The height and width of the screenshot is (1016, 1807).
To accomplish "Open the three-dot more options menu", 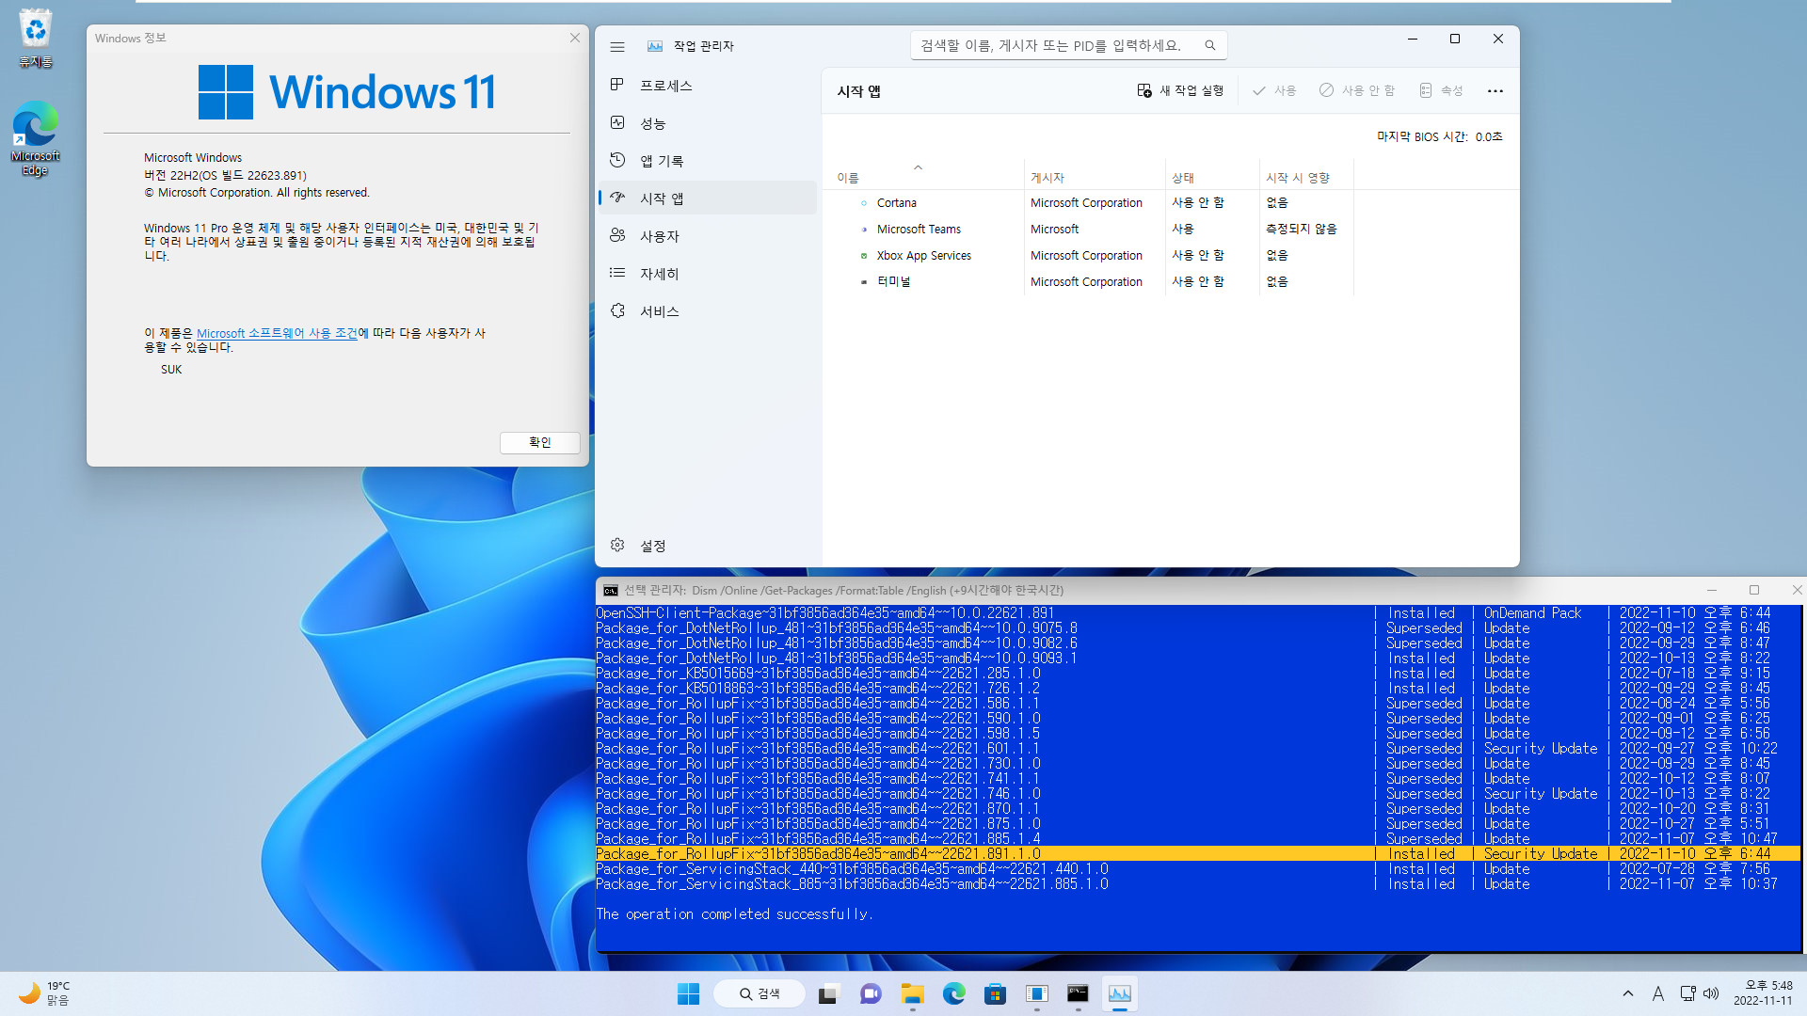I will pos(1495,91).
